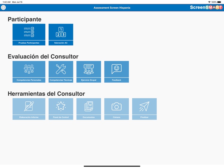Open Competencias Técnicas wrench icon
Screen dimensions: 224x168
click(61, 69)
